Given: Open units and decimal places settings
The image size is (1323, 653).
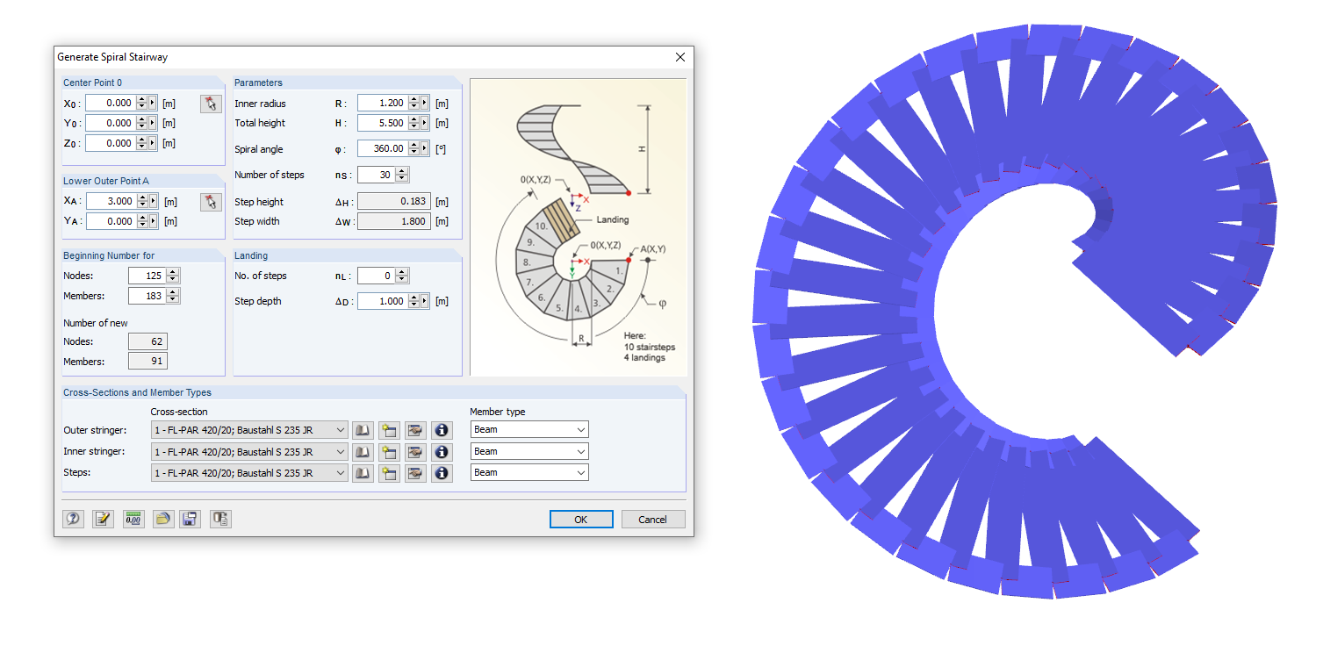Looking at the screenshot, I should click(133, 519).
